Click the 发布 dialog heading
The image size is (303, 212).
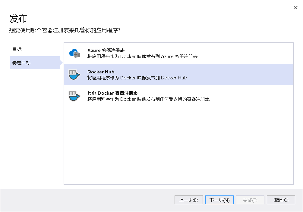tap(18, 19)
